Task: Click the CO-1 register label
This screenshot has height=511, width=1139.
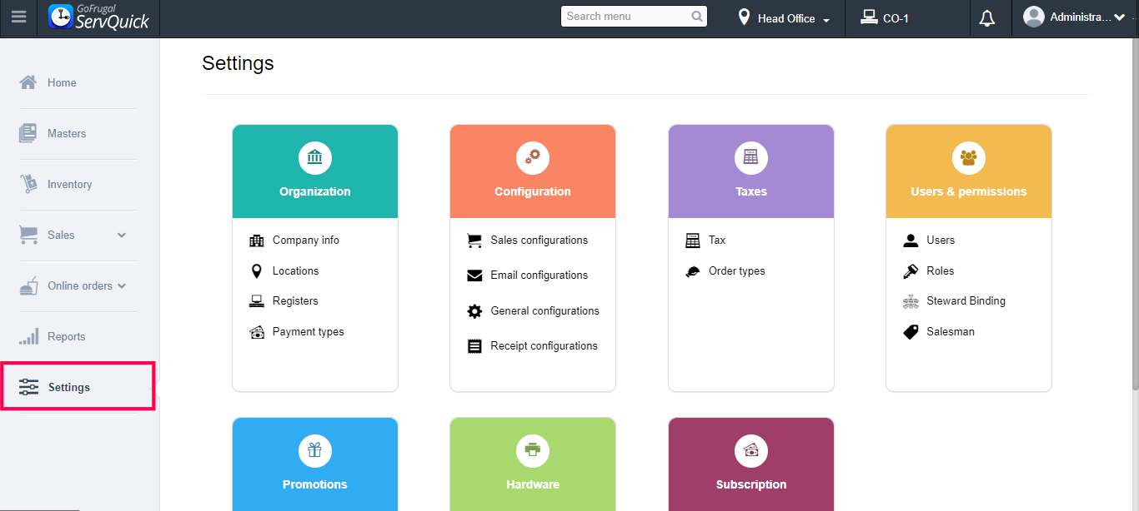Action: point(896,18)
